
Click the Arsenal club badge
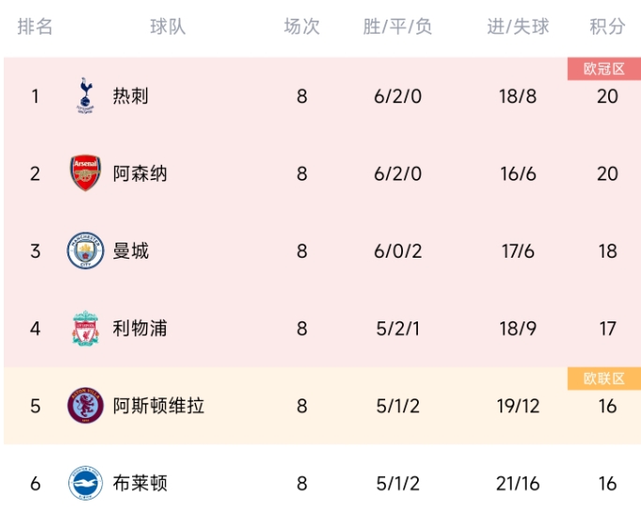pyautogui.click(x=85, y=173)
